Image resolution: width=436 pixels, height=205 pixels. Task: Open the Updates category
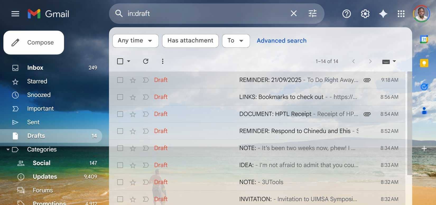tap(51, 177)
